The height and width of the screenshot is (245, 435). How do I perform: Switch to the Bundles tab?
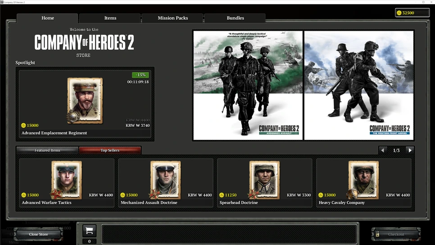pyautogui.click(x=235, y=18)
